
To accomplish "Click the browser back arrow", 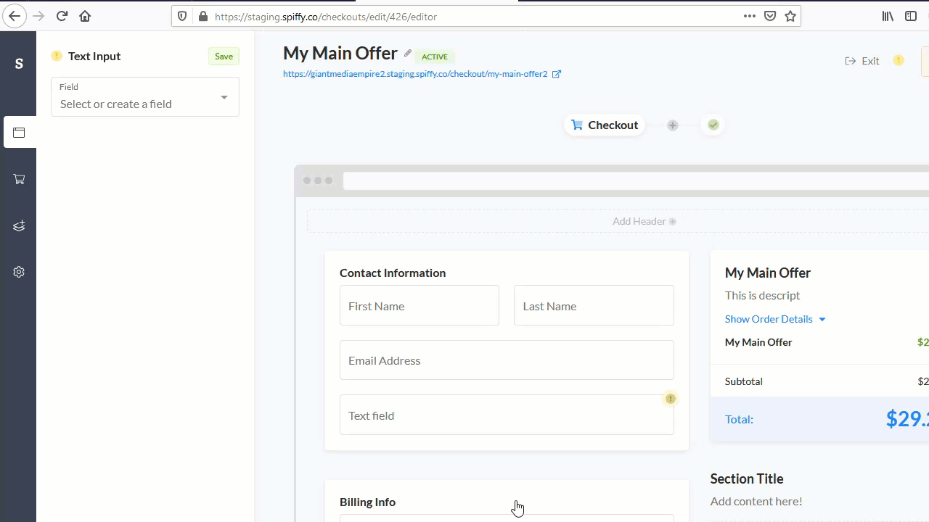I will click(x=15, y=16).
